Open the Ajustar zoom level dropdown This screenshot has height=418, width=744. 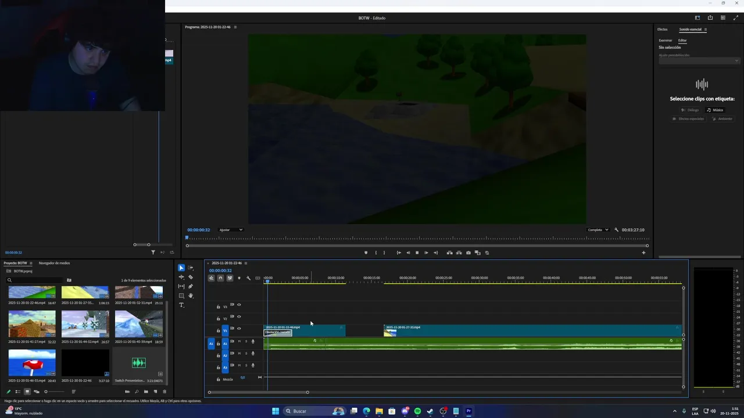(231, 230)
